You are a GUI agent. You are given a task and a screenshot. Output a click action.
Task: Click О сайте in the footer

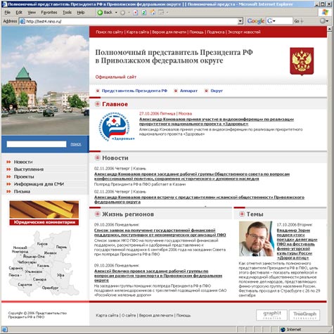(x=129, y=315)
